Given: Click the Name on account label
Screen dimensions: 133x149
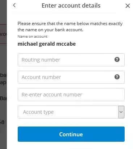Looking at the screenshot, I should click(33, 37).
